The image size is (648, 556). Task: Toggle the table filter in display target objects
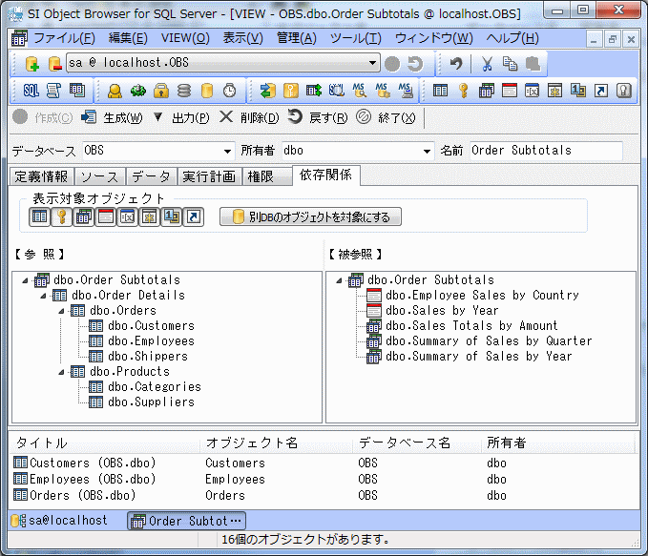coord(39,217)
